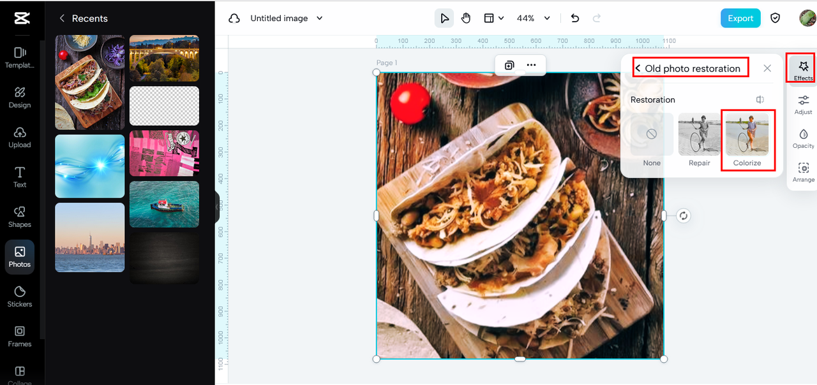Click the Restoration section heading
The width and height of the screenshot is (817, 385).
click(x=652, y=99)
